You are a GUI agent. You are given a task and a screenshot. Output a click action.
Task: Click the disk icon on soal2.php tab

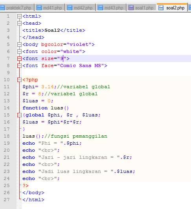(161, 8)
